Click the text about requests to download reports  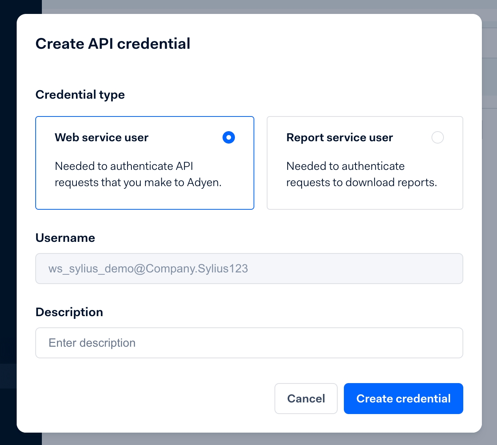(361, 174)
